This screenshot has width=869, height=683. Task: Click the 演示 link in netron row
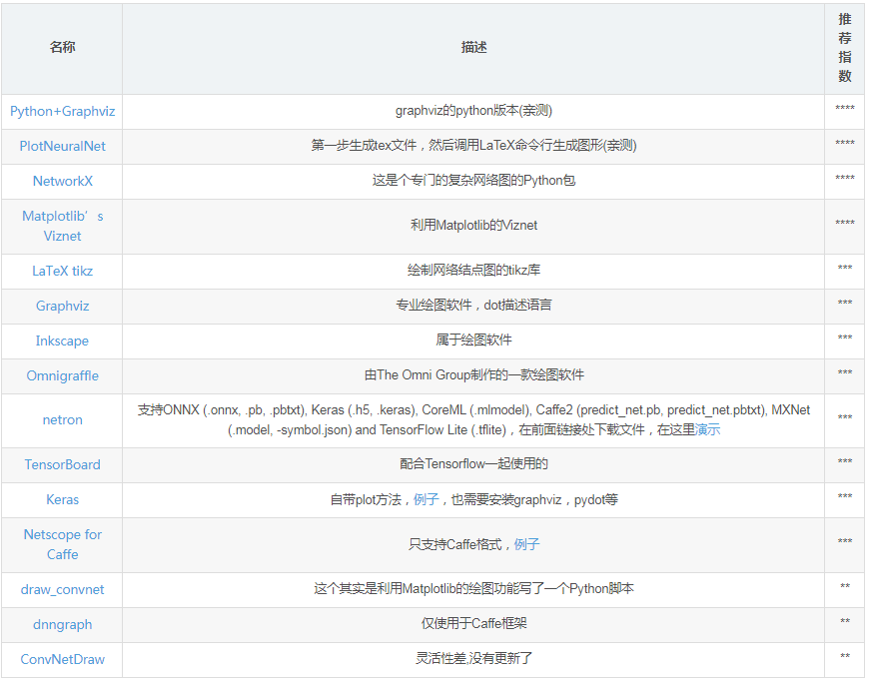tap(707, 429)
